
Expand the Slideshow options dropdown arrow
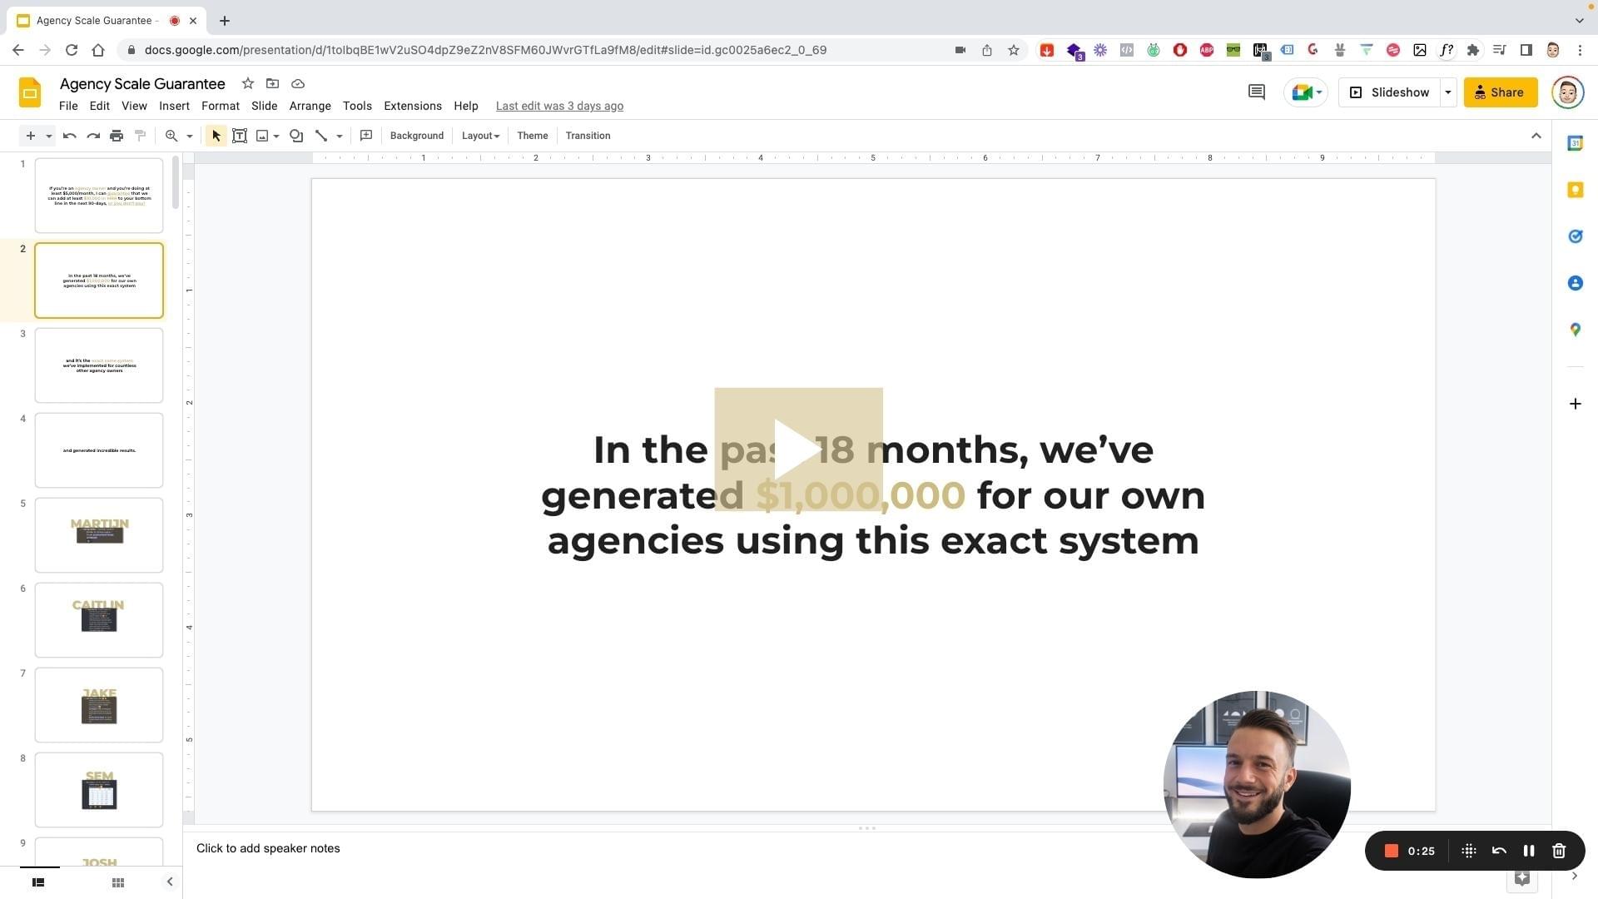click(x=1448, y=92)
